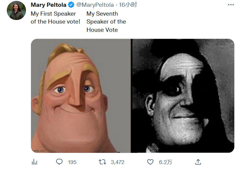The width and height of the screenshot is (239, 169).
Task: Click the 3,472 retweet count
Action: pos(118,162)
